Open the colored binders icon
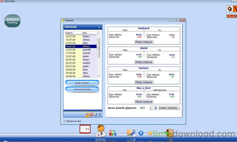 coord(113,133)
